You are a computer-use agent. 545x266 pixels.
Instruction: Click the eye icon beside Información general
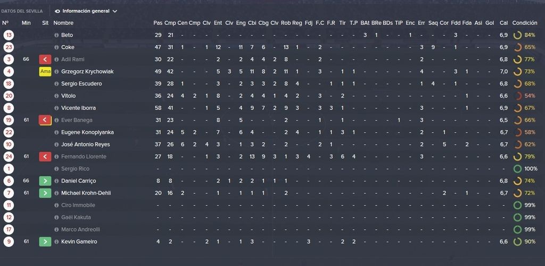(x=57, y=11)
